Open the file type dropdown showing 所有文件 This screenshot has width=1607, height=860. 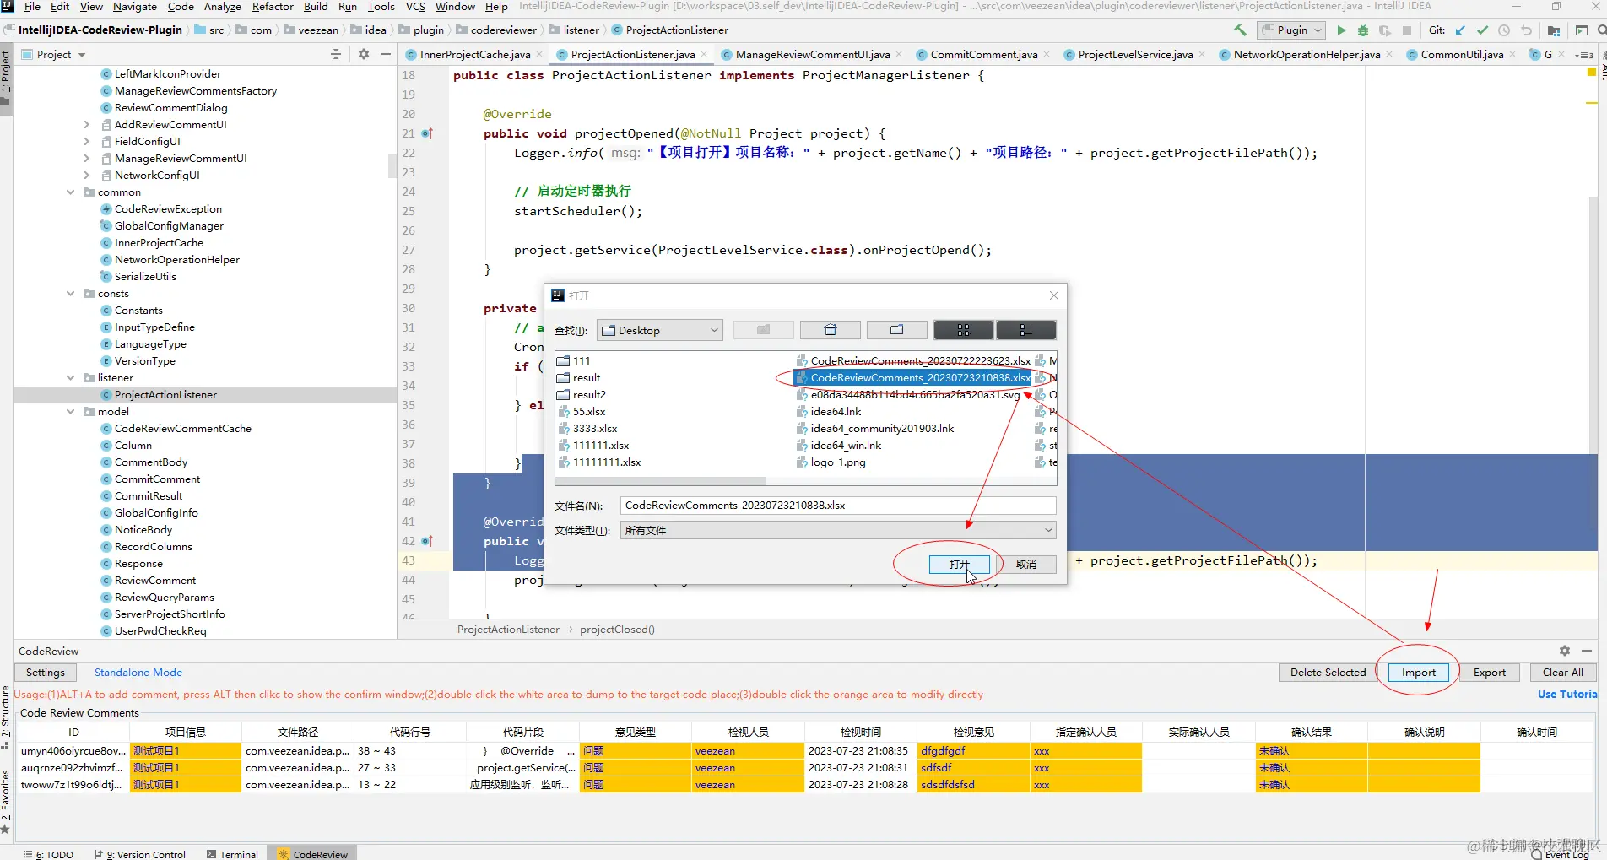coord(838,530)
